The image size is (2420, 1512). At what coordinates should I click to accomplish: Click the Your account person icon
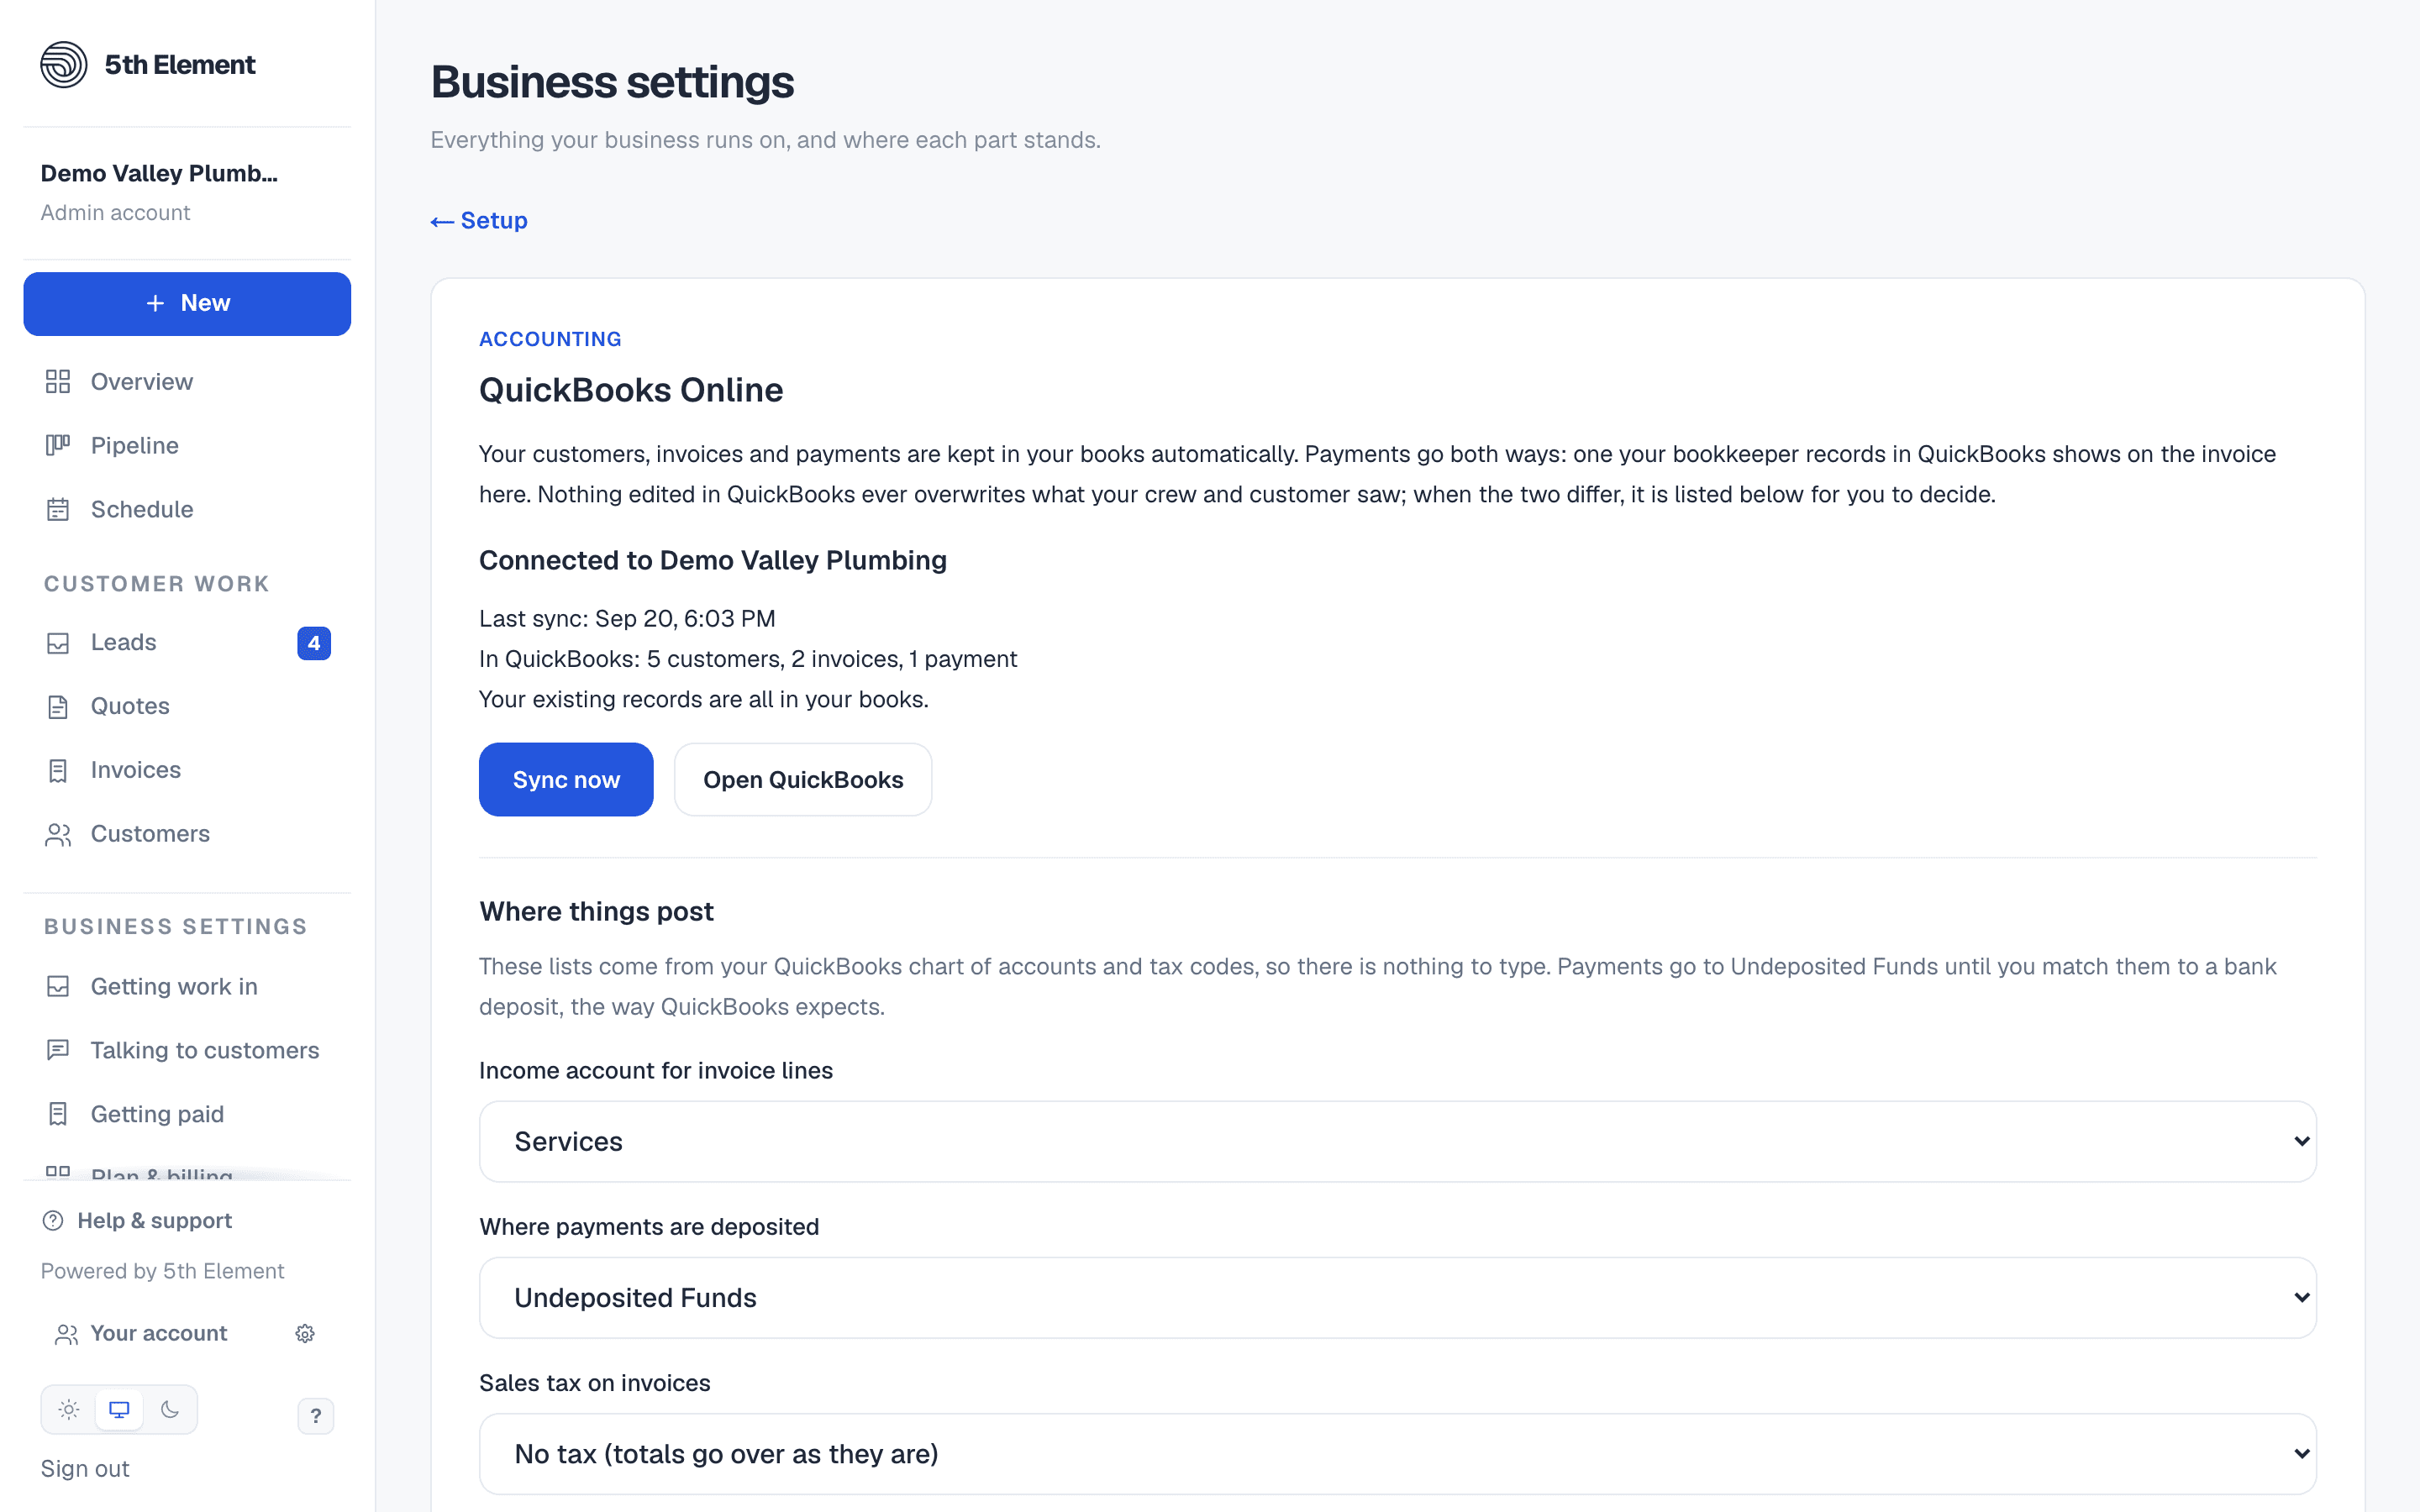66,1335
